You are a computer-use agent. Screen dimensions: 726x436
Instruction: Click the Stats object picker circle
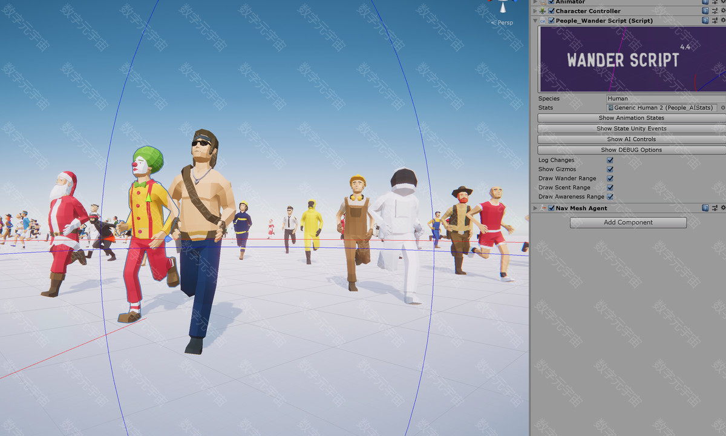coord(722,108)
